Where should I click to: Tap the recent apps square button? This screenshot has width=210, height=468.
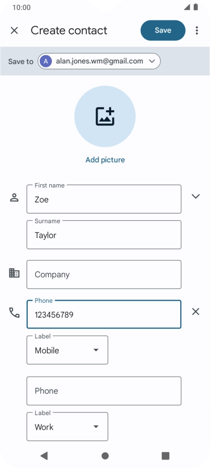coord(165,455)
